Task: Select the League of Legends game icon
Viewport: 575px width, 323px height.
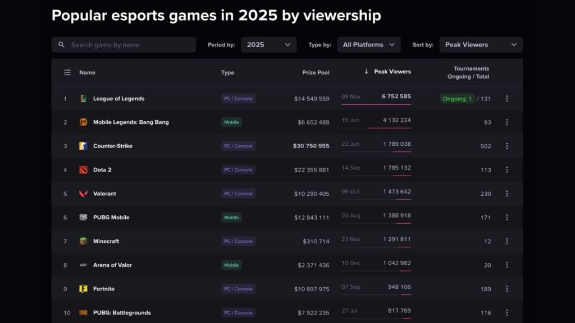Action: [84, 98]
